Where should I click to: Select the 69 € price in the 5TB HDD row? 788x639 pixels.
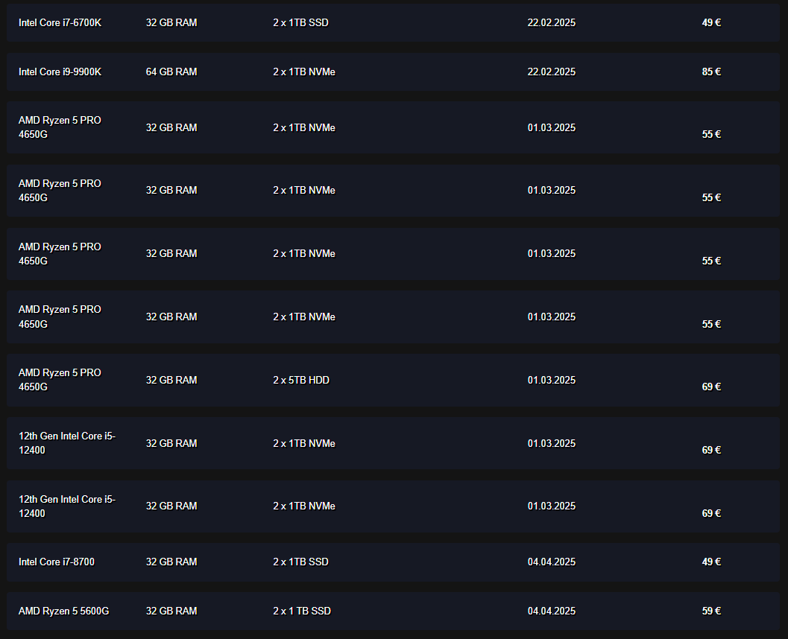[x=711, y=387]
